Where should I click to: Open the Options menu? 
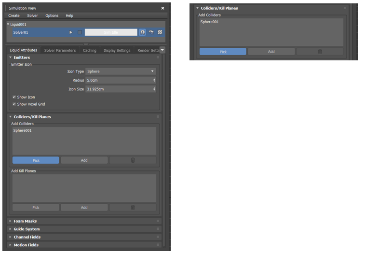tap(52, 15)
